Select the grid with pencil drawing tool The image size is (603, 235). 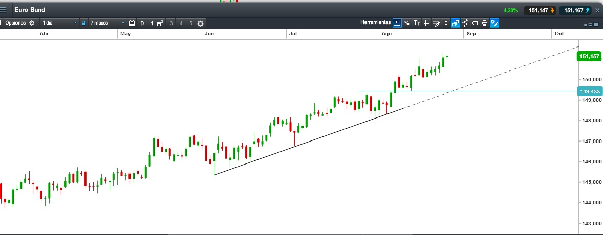pos(436,23)
